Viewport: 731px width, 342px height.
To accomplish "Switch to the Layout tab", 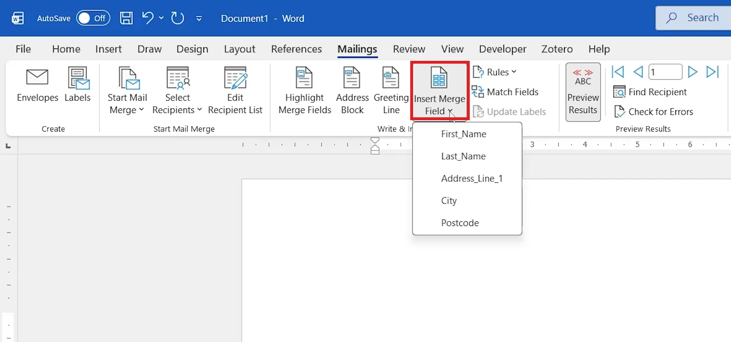I will coord(240,49).
